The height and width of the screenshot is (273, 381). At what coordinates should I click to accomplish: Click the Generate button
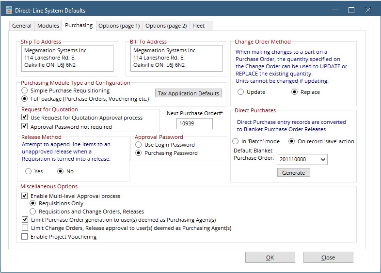293,172
